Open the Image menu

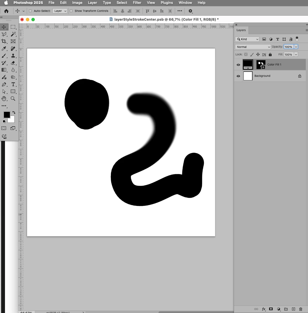click(77, 2)
